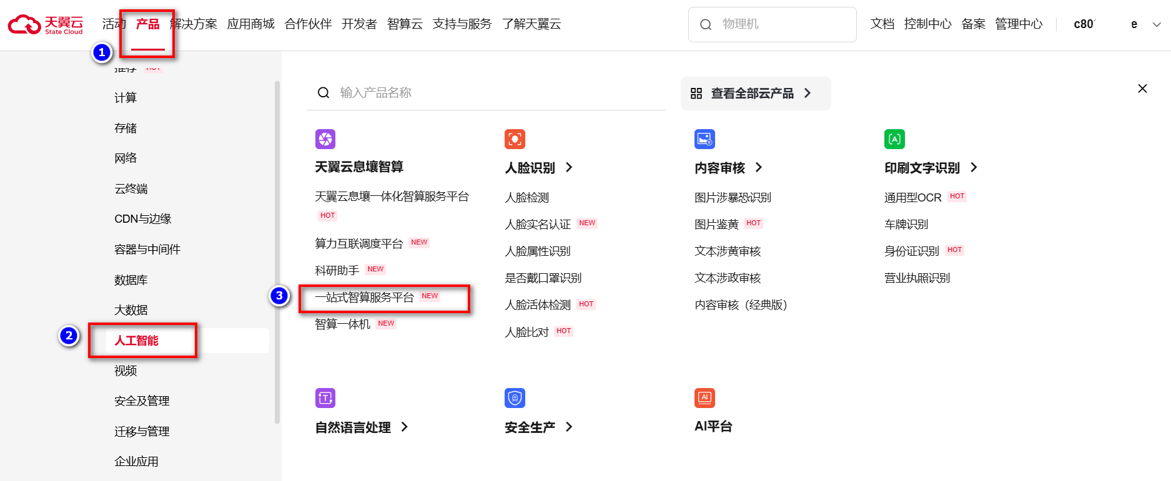Expand the account dropdown arrow at top right
This screenshot has width=1171, height=481.
1157,25
